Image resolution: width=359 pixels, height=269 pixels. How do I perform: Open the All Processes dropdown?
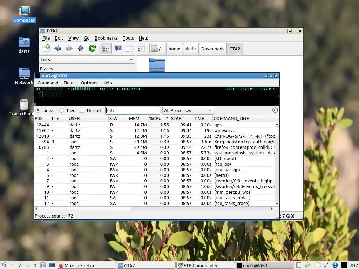188,110
